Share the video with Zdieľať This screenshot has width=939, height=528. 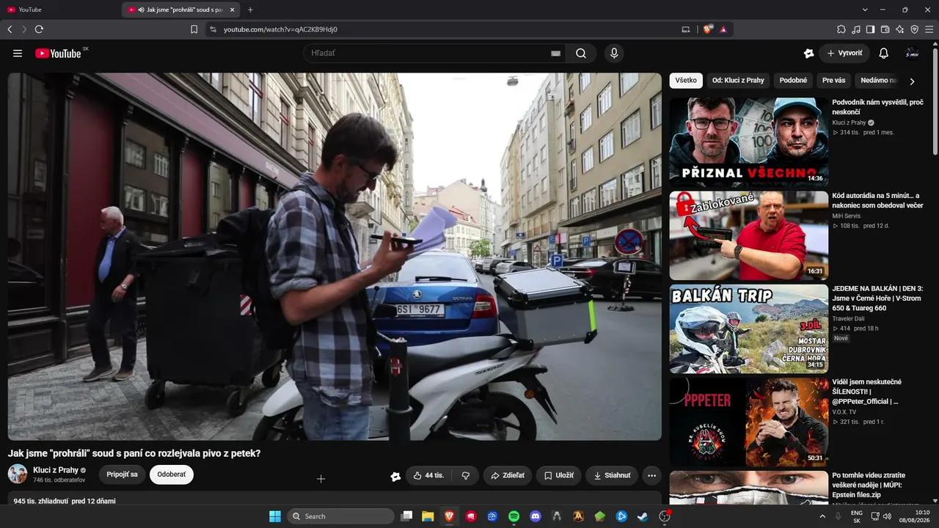(507, 475)
